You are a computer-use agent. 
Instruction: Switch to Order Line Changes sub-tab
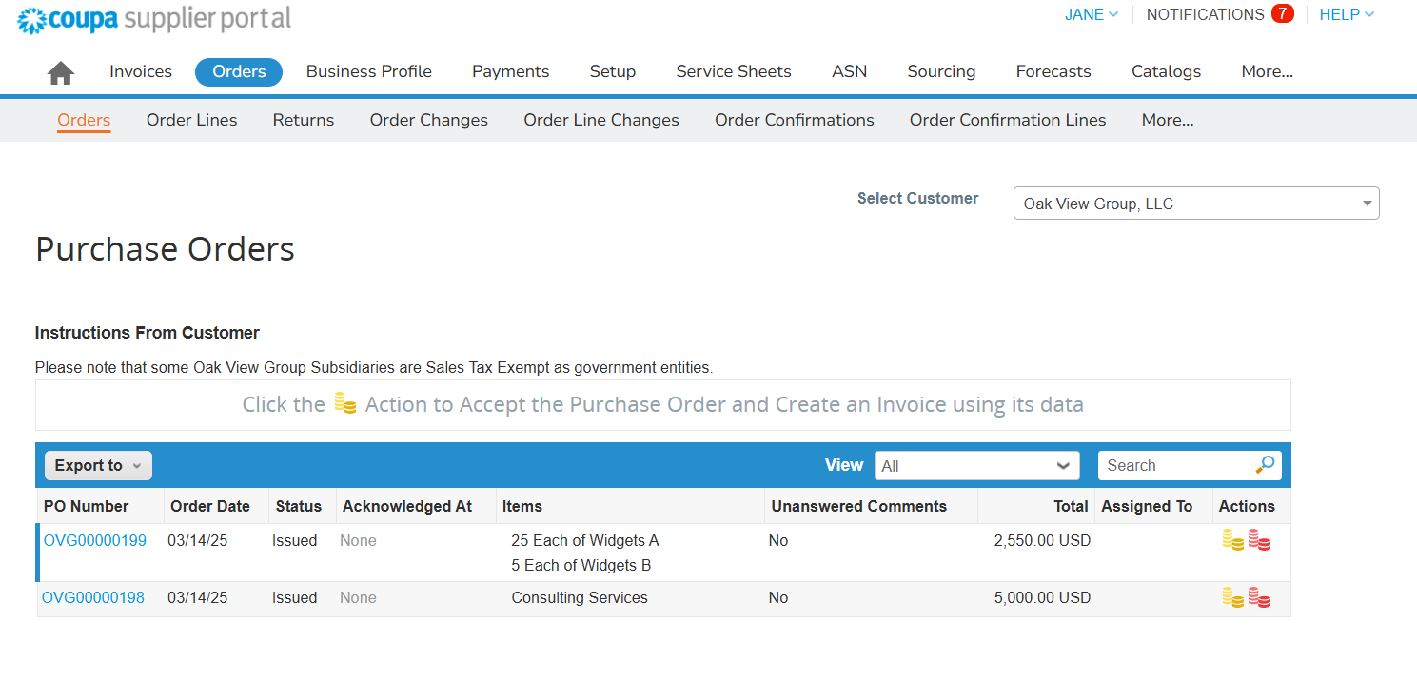[x=601, y=120]
